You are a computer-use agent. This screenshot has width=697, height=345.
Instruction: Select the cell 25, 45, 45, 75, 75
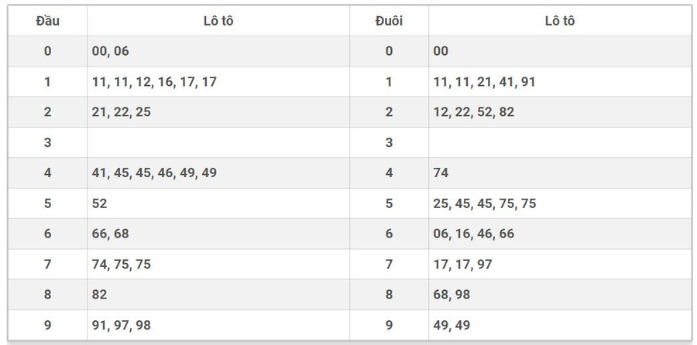coord(484,203)
